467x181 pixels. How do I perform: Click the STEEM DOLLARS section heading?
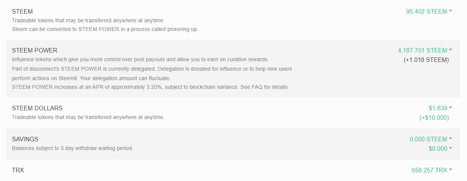point(37,108)
